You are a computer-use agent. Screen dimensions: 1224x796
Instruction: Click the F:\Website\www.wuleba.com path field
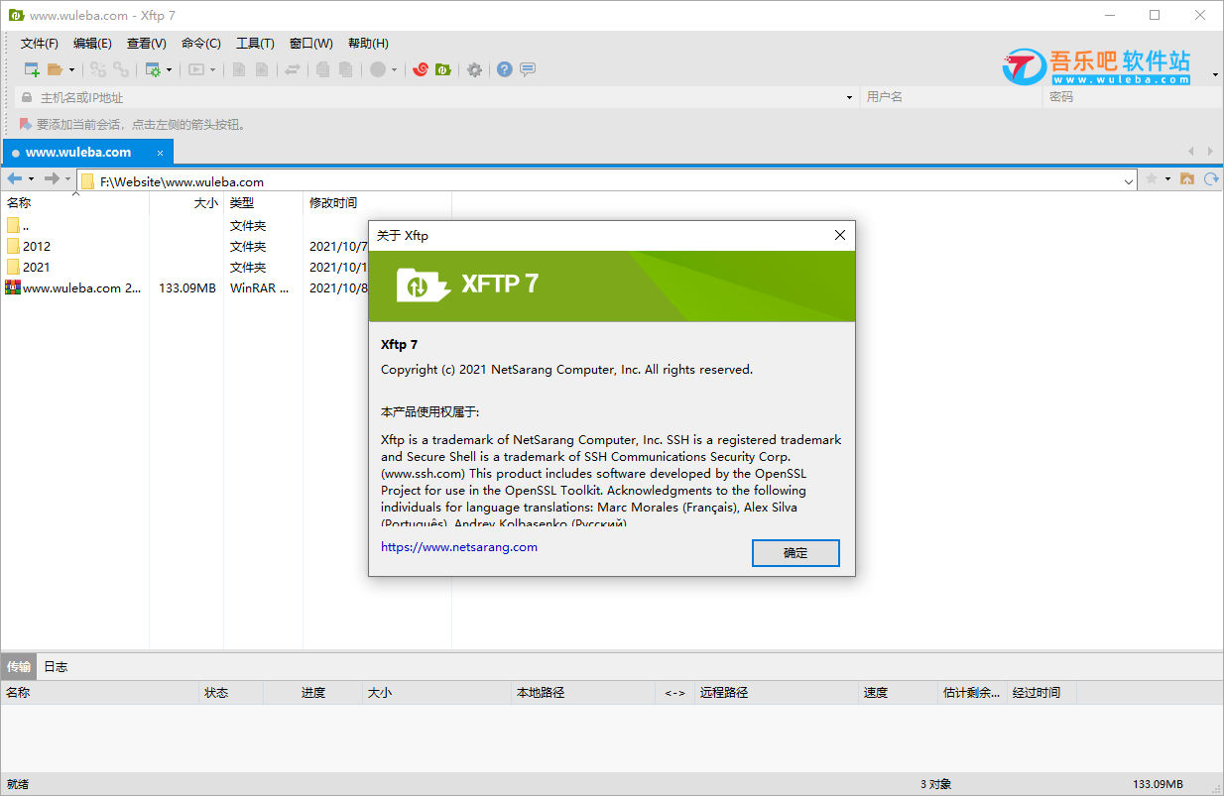pos(608,181)
